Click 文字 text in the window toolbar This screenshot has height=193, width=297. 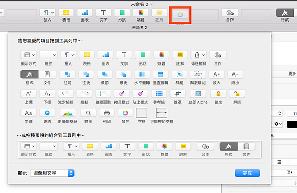(x=103, y=13)
